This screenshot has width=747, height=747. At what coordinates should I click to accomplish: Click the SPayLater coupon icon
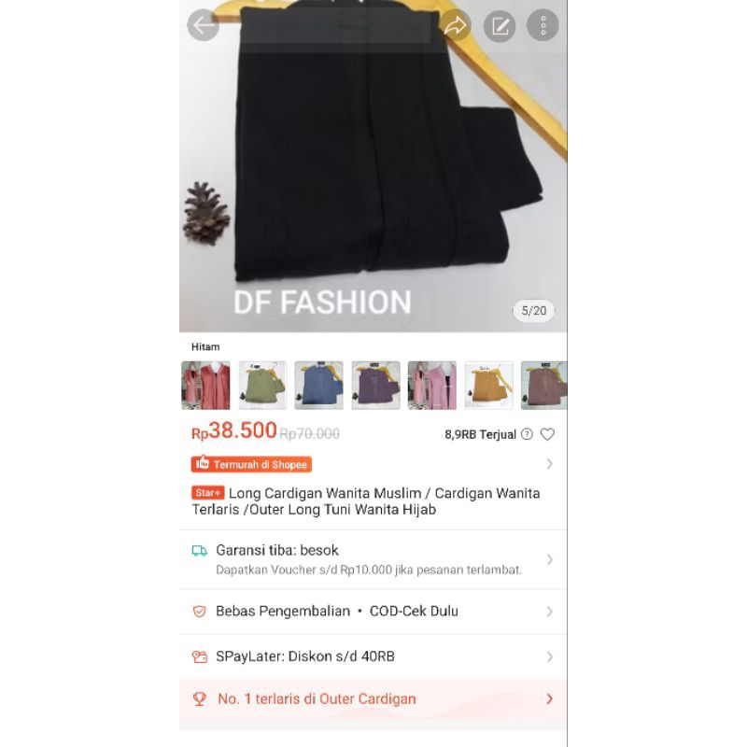(200, 657)
